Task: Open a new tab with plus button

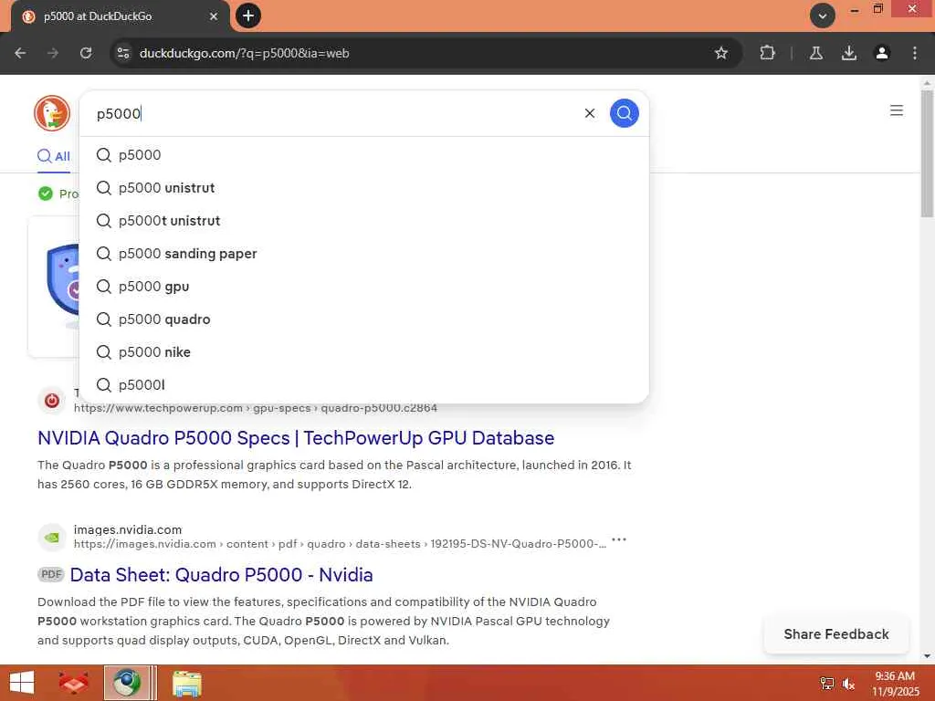Action: click(248, 16)
